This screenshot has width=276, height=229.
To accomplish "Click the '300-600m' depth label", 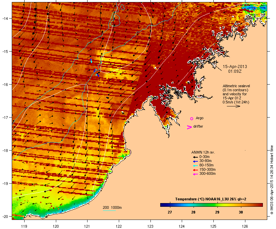I will point(207,174).
